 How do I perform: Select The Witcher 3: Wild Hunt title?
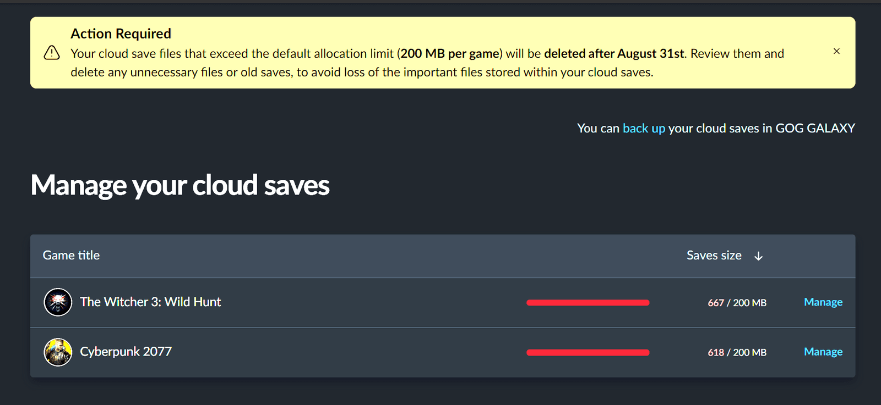tap(150, 302)
